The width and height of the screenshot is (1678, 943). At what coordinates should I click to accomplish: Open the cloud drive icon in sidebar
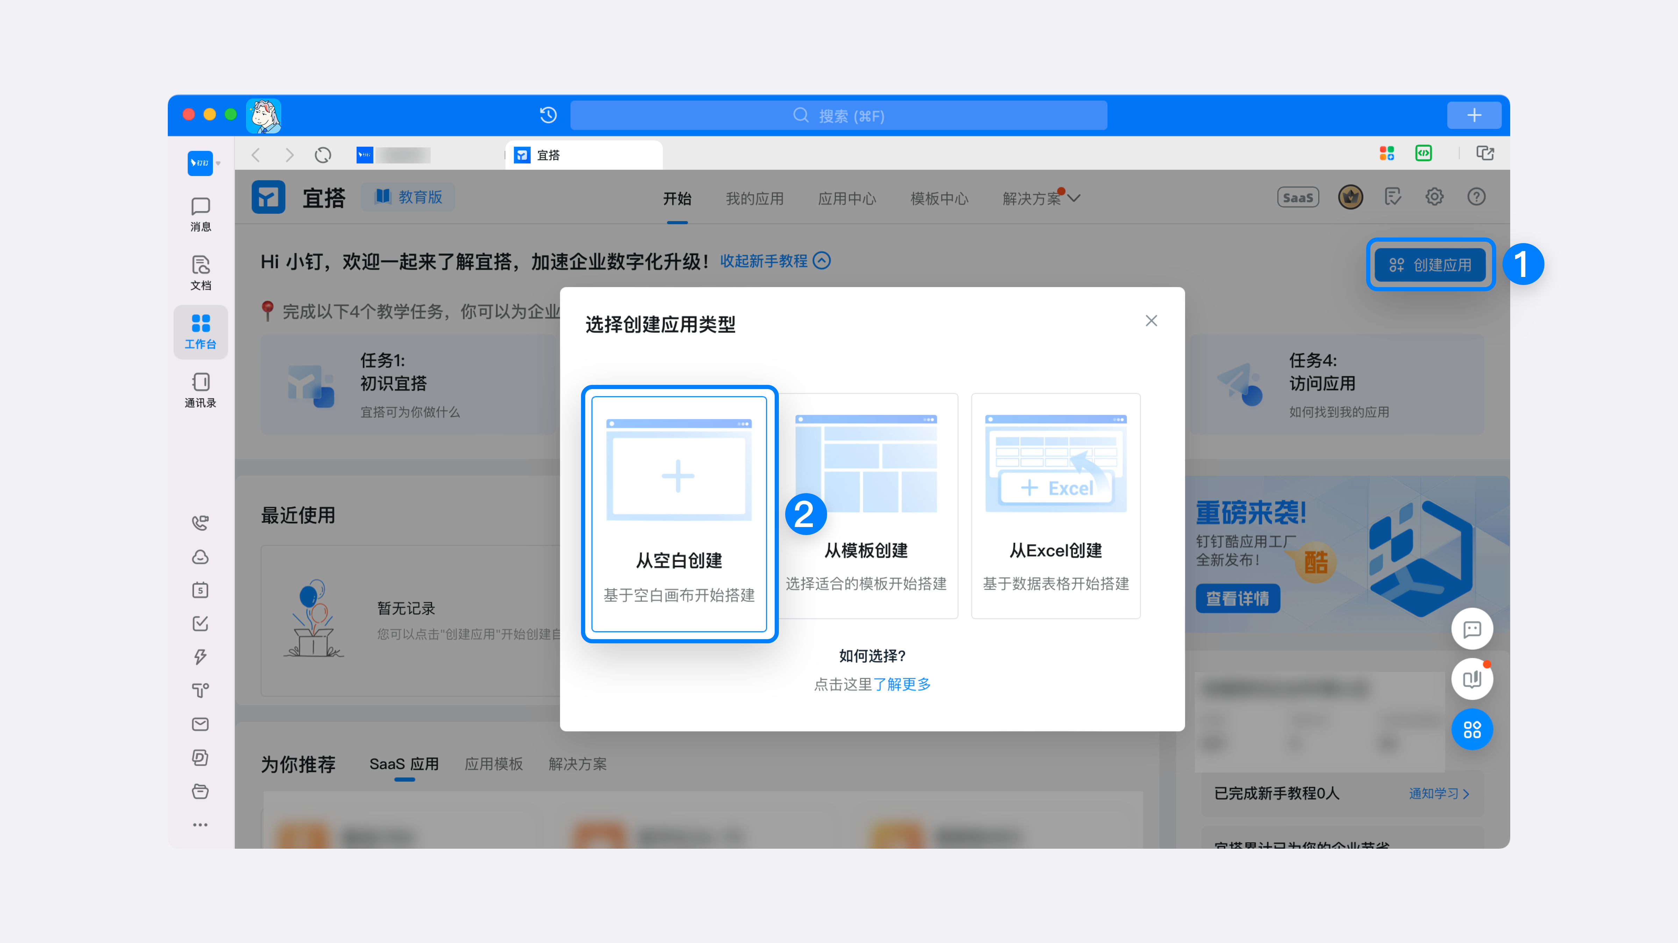point(201,557)
